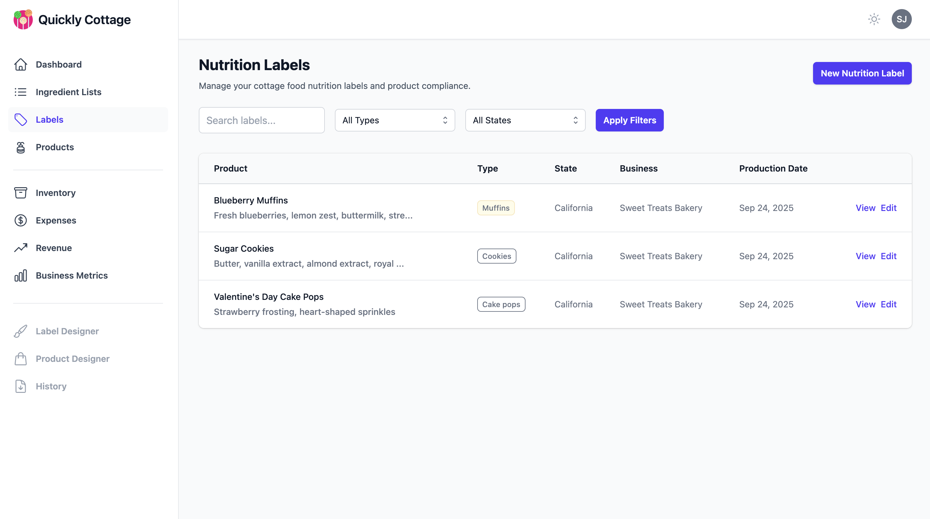The width and height of the screenshot is (930, 519).
Task: Select the Revenue trend icon
Action: (x=21, y=248)
